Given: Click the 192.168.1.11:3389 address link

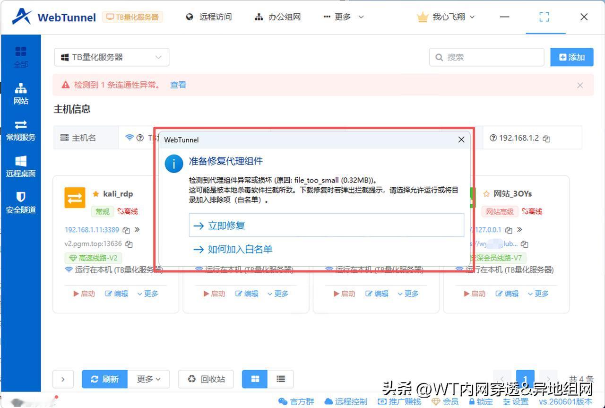Looking at the screenshot, I should click(x=92, y=230).
